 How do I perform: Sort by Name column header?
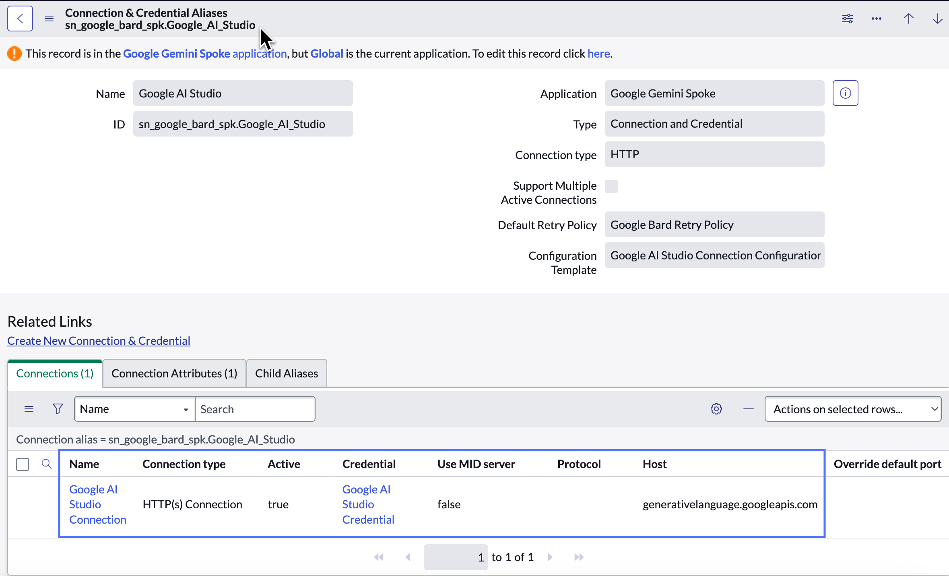coord(84,464)
